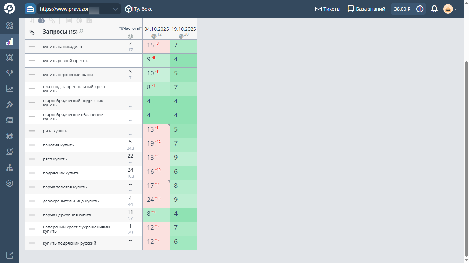Open the bar chart positions section in sidebar
Image resolution: width=469 pixels, height=263 pixels.
[10, 42]
